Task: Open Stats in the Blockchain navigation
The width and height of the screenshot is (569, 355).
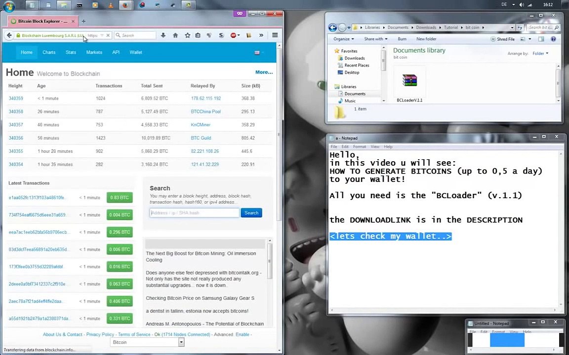Action: coord(71,52)
